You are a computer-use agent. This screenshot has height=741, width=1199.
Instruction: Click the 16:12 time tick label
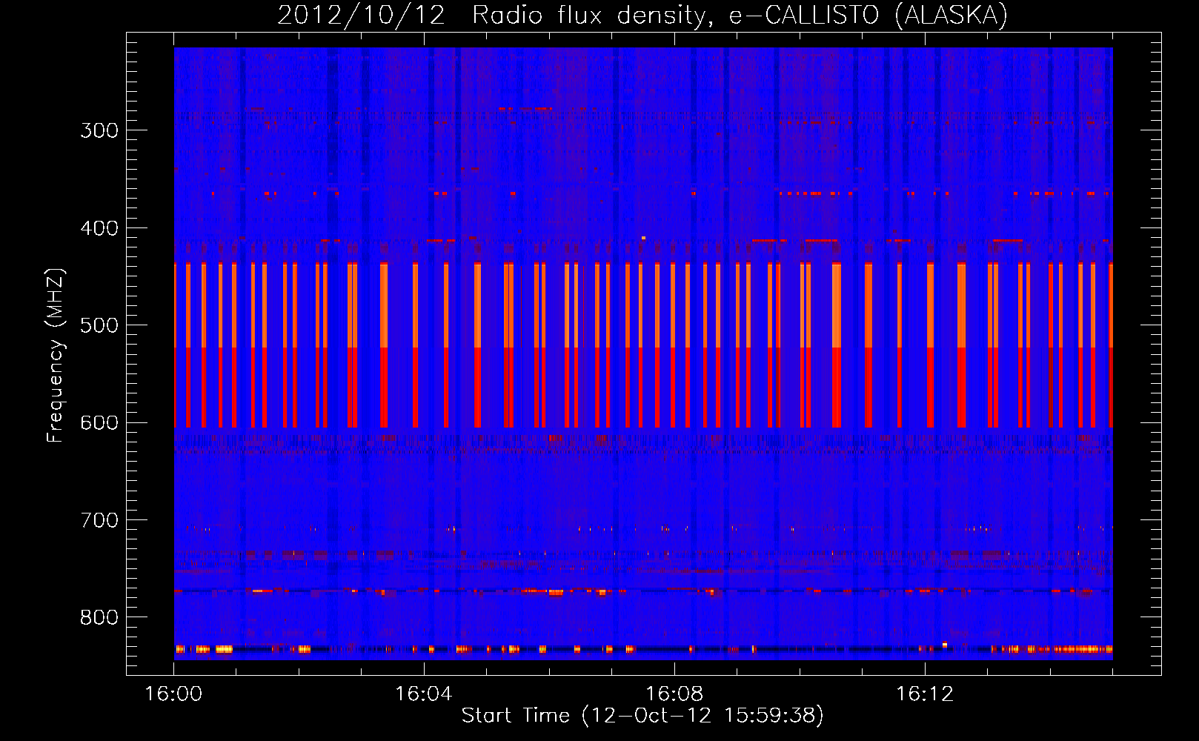[925, 694]
